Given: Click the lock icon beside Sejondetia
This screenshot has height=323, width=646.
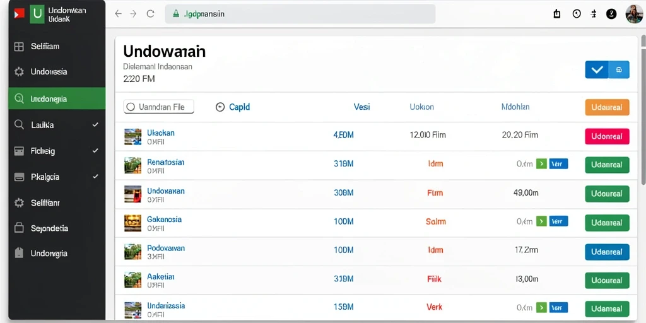Looking at the screenshot, I should tap(19, 228).
